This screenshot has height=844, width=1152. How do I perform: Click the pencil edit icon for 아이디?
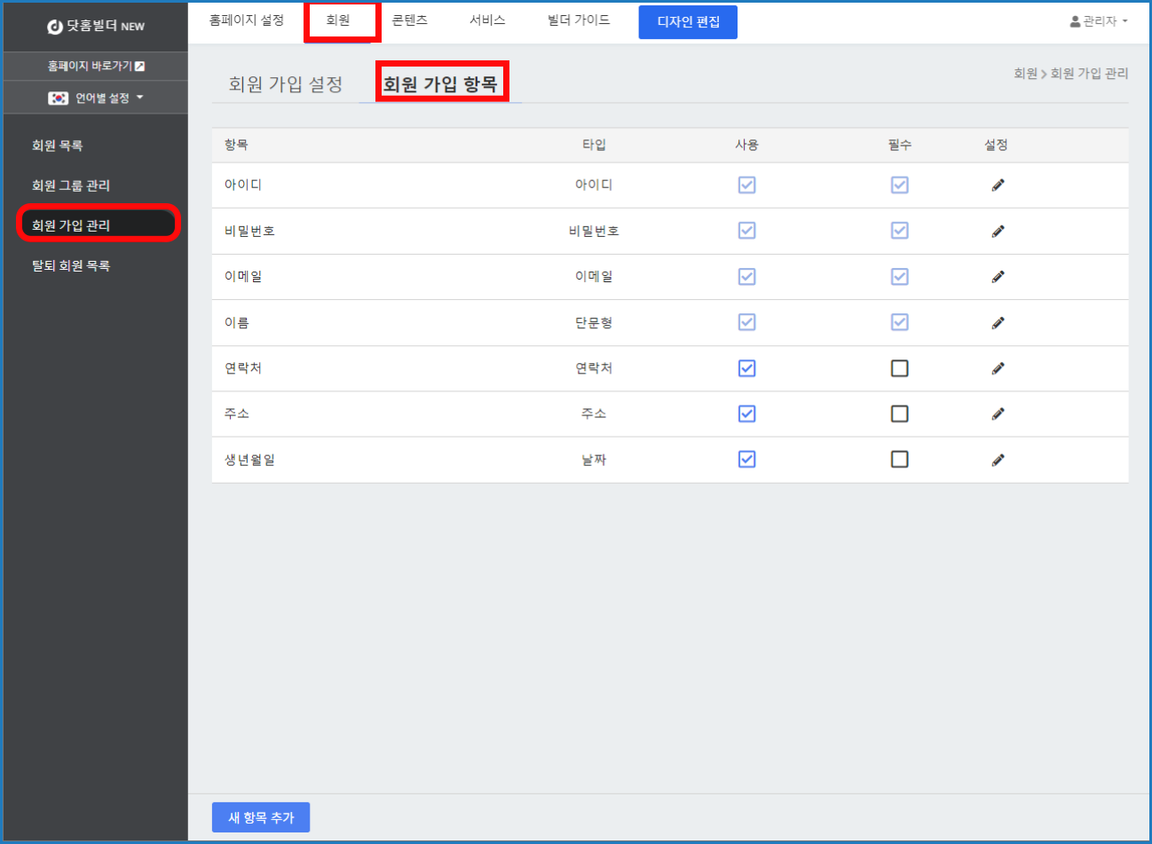(x=998, y=185)
